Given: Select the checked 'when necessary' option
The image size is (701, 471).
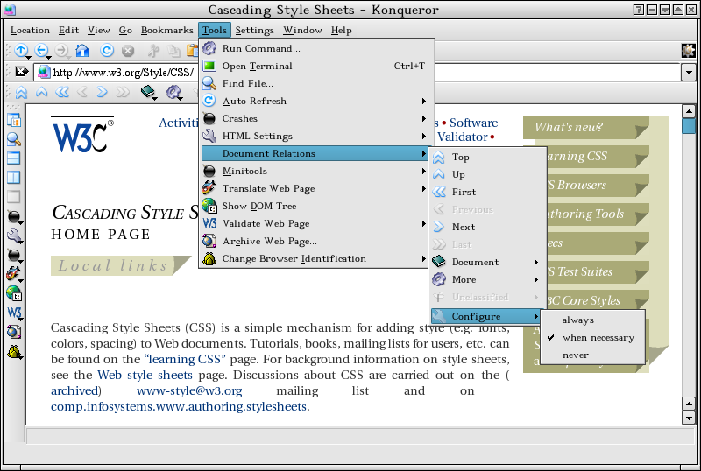Looking at the screenshot, I should (598, 338).
